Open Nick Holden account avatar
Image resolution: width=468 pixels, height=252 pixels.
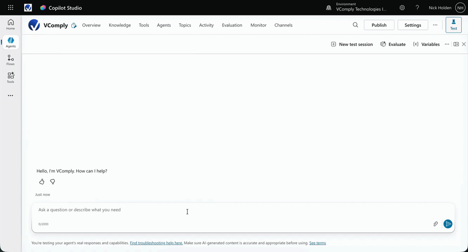[x=460, y=8]
